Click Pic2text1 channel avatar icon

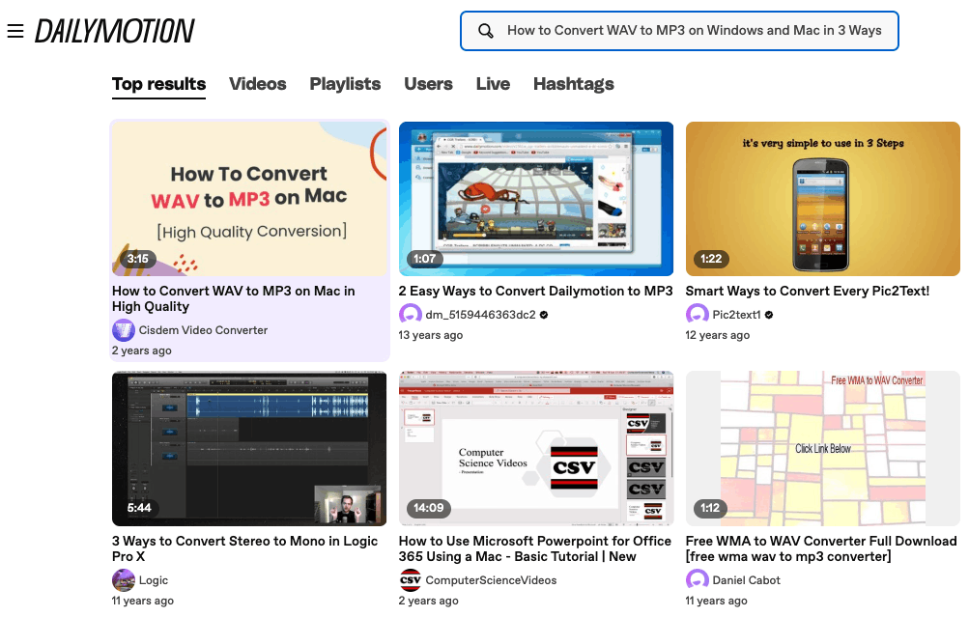coord(698,315)
